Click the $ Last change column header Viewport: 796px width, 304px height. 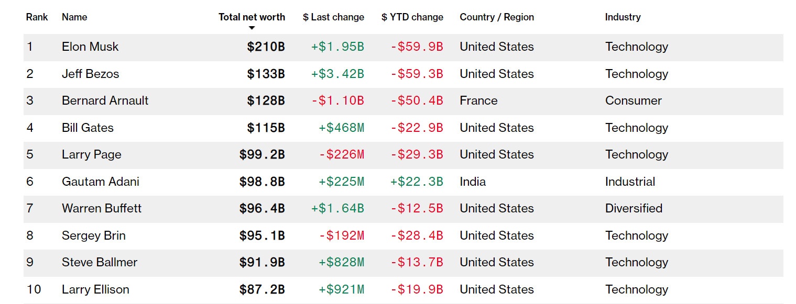coord(333,17)
